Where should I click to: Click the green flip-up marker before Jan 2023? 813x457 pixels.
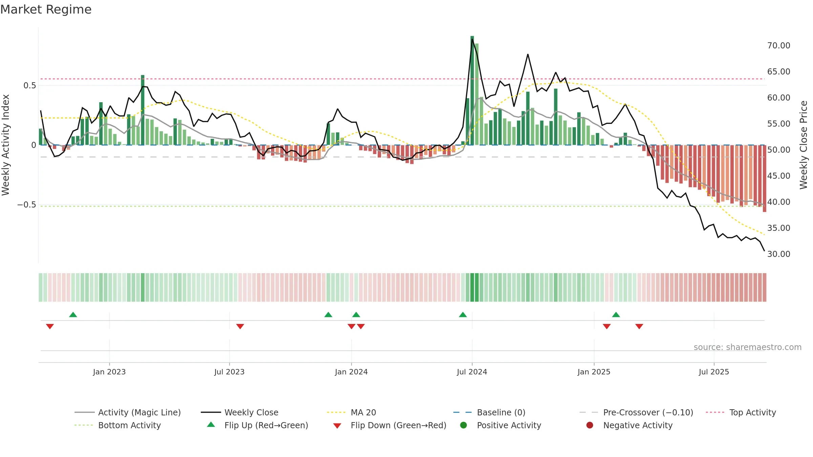click(x=73, y=314)
